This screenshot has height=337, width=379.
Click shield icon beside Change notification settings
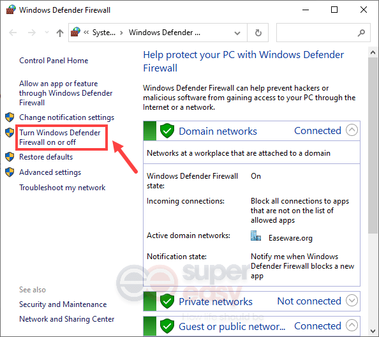[10, 117]
